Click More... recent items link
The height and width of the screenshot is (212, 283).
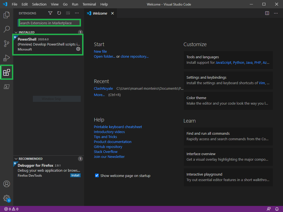[x=99, y=95]
